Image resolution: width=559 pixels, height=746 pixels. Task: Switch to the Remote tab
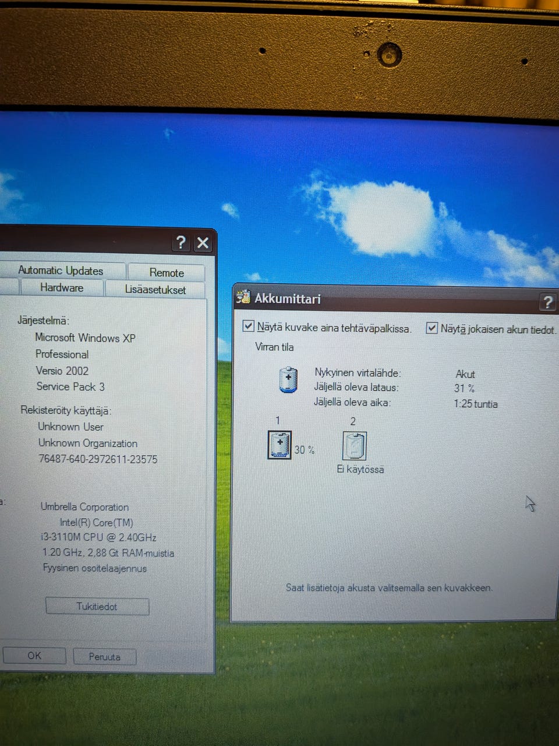[167, 272]
